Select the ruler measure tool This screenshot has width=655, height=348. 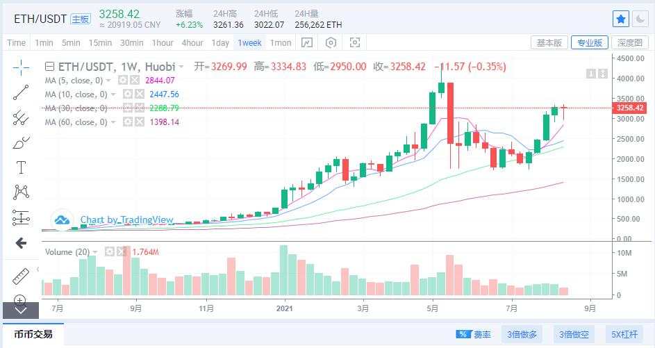point(20,276)
